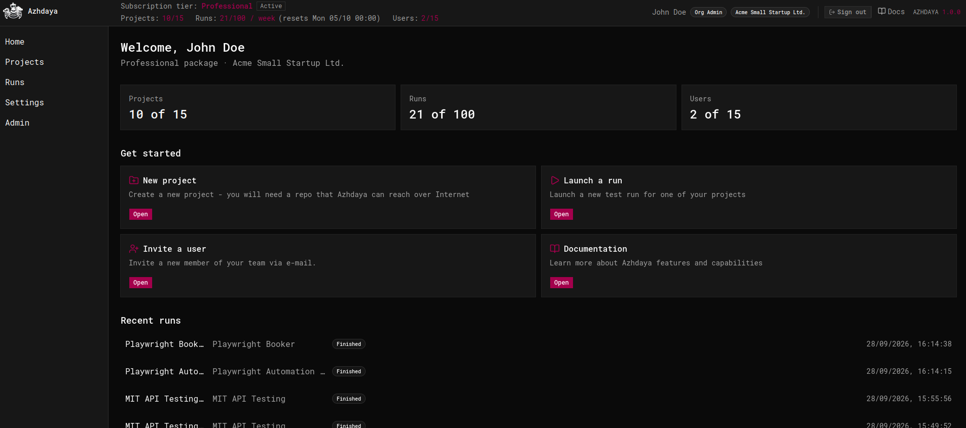Click the Sign out button
966x428 pixels.
(848, 12)
